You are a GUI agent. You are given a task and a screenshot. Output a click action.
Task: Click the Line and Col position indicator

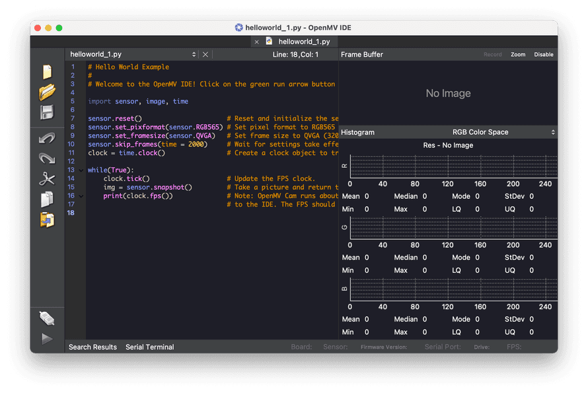pos(295,55)
